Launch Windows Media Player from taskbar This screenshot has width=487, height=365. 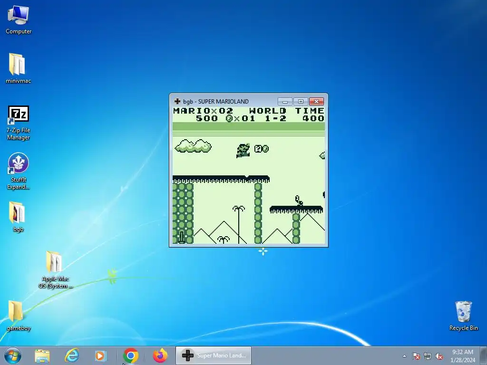(x=100, y=355)
